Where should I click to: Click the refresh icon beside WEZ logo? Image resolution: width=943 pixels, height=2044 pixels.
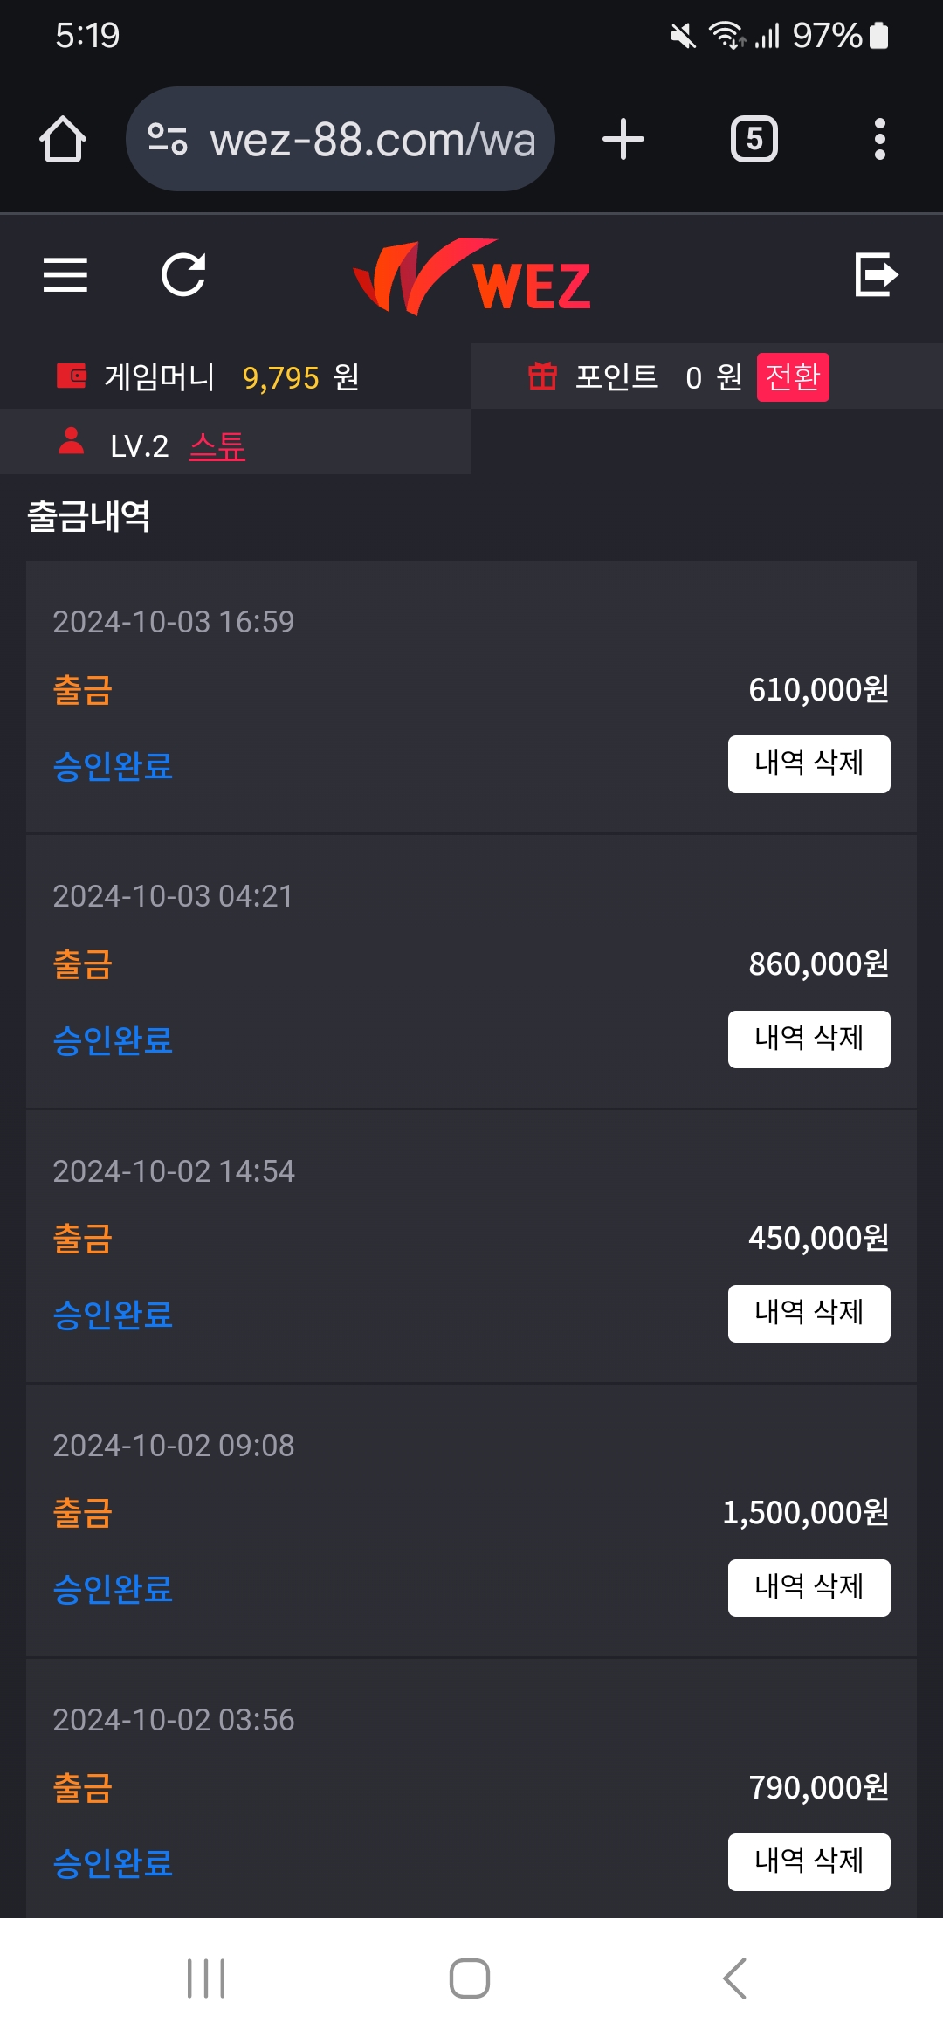(183, 275)
